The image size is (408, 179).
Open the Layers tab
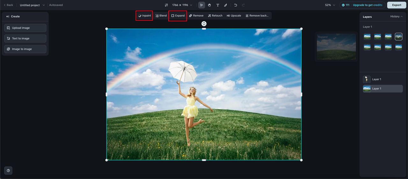click(x=367, y=17)
